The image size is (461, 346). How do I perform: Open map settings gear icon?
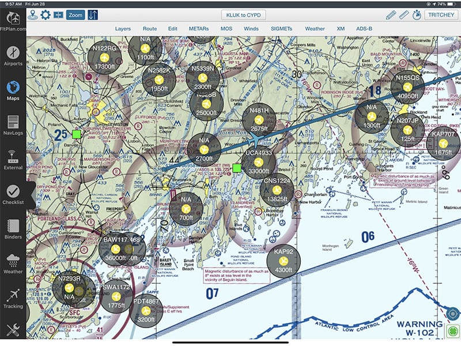coord(46,15)
